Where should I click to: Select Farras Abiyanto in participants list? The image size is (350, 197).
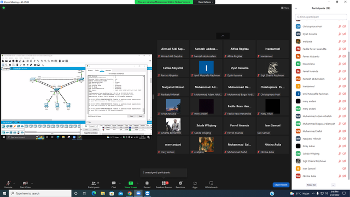tap(321, 56)
